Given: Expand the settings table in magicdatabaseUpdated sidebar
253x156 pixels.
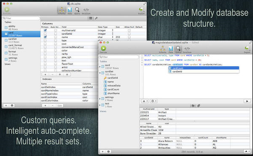Looking at the screenshot, I should tap(100, 99).
